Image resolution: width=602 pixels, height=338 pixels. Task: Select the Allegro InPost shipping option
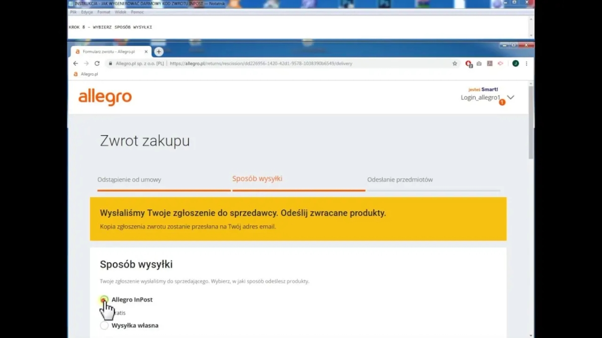tap(104, 299)
